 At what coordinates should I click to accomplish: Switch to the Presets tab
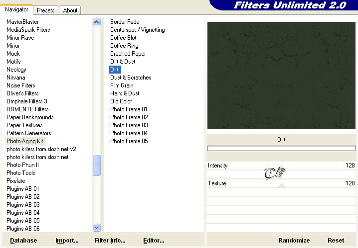(46, 10)
